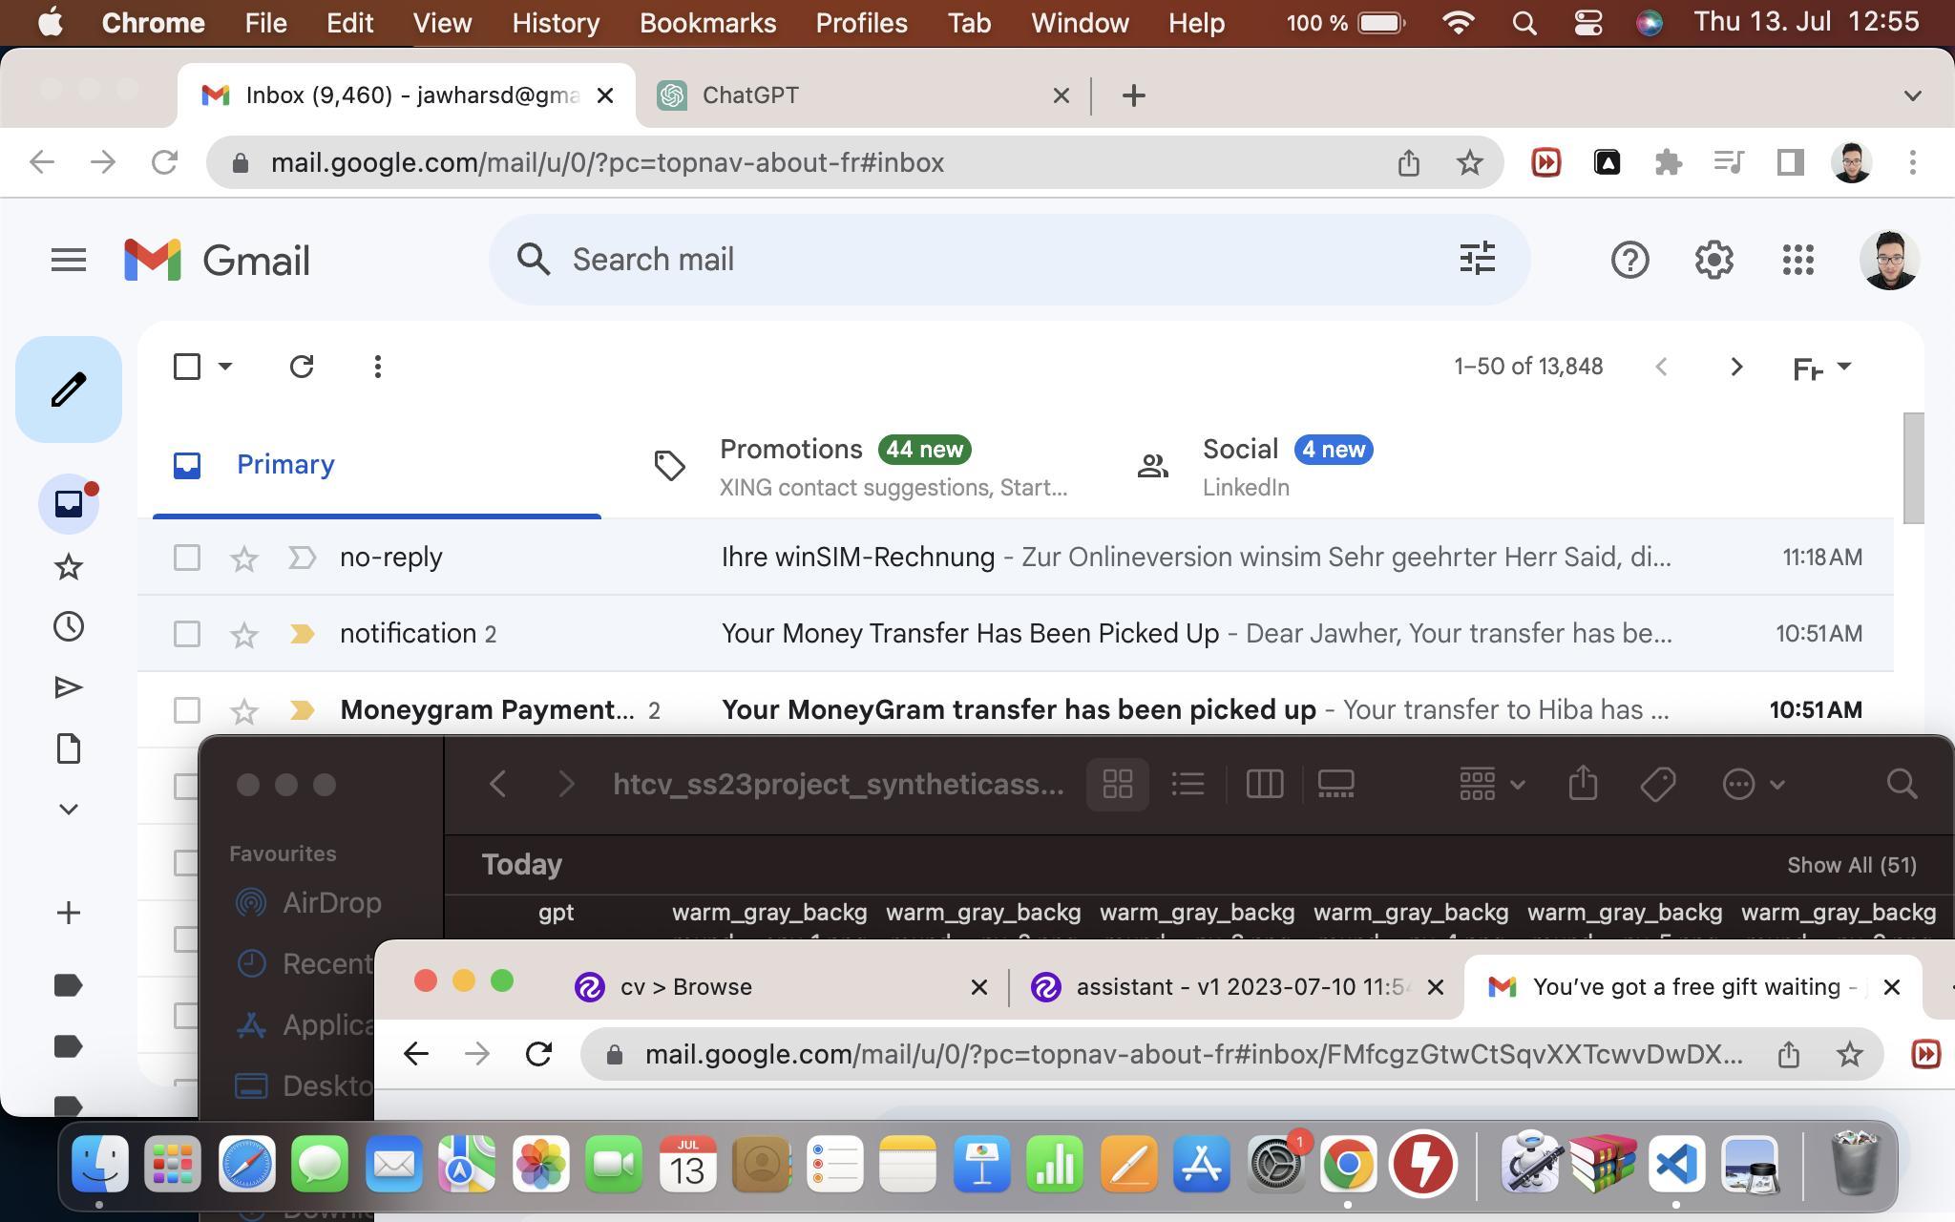This screenshot has height=1222, width=1955.
Task: Open Your MoneyGram transfer picked up email
Action: click(1016, 710)
